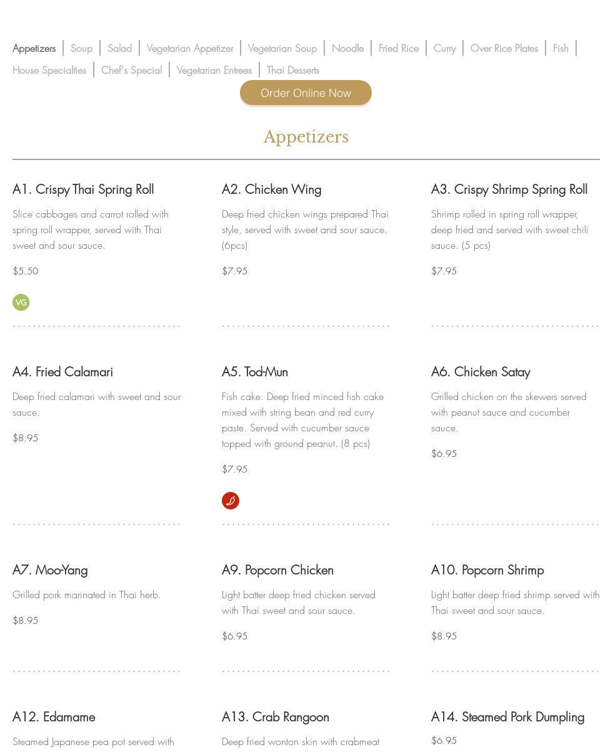Show the Curry menu section
The height and width of the screenshot is (752, 603).
point(444,48)
